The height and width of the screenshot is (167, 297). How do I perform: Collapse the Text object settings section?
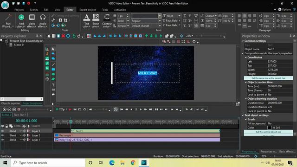point(243,115)
